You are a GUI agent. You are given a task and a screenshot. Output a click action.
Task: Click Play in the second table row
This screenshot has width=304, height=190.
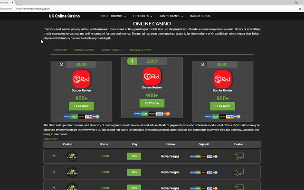(134, 172)
